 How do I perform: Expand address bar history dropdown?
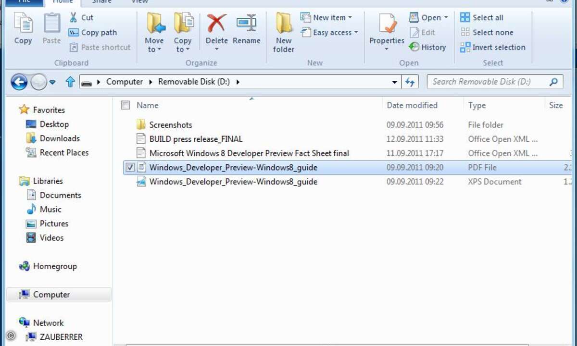pyautogui.click(x=395, y=82)
